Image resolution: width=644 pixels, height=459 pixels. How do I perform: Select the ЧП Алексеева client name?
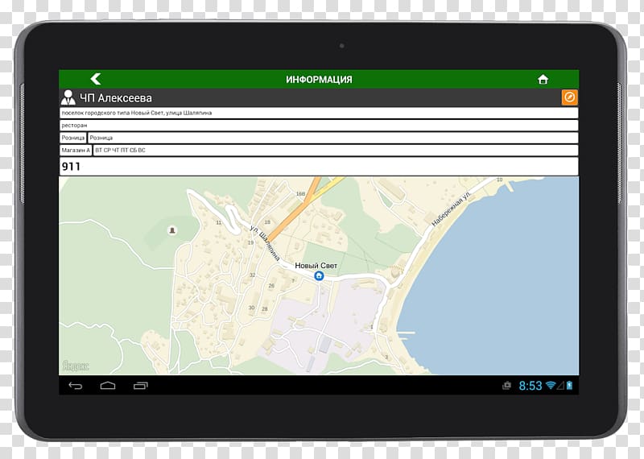[116, 98]
